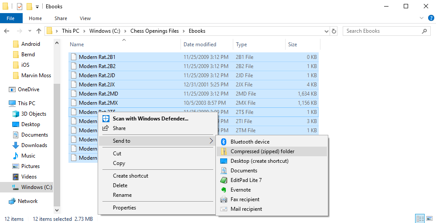Viewport: 436px width, 223px height.
Task: Click the Bluetooth device icon in submenu
Action: pos(224,142)
